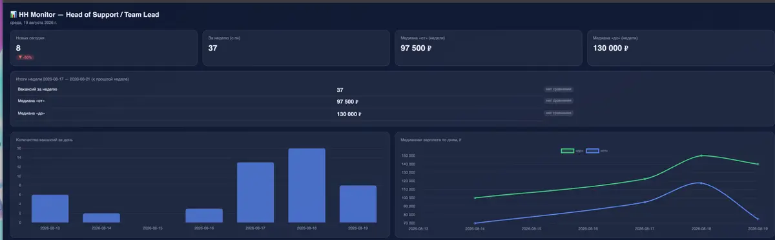This screenshot has height=240, width=775.
Task: Select the 2026-08-17 bar in vacancies chart
Action: pyautogui.click(x=255, y=193)
